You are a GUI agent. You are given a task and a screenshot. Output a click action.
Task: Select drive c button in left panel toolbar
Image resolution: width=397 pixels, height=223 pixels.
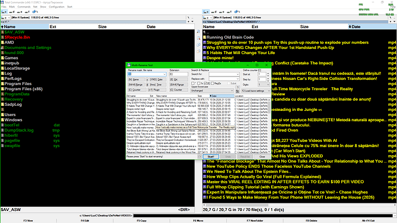[x=4, y=11]
